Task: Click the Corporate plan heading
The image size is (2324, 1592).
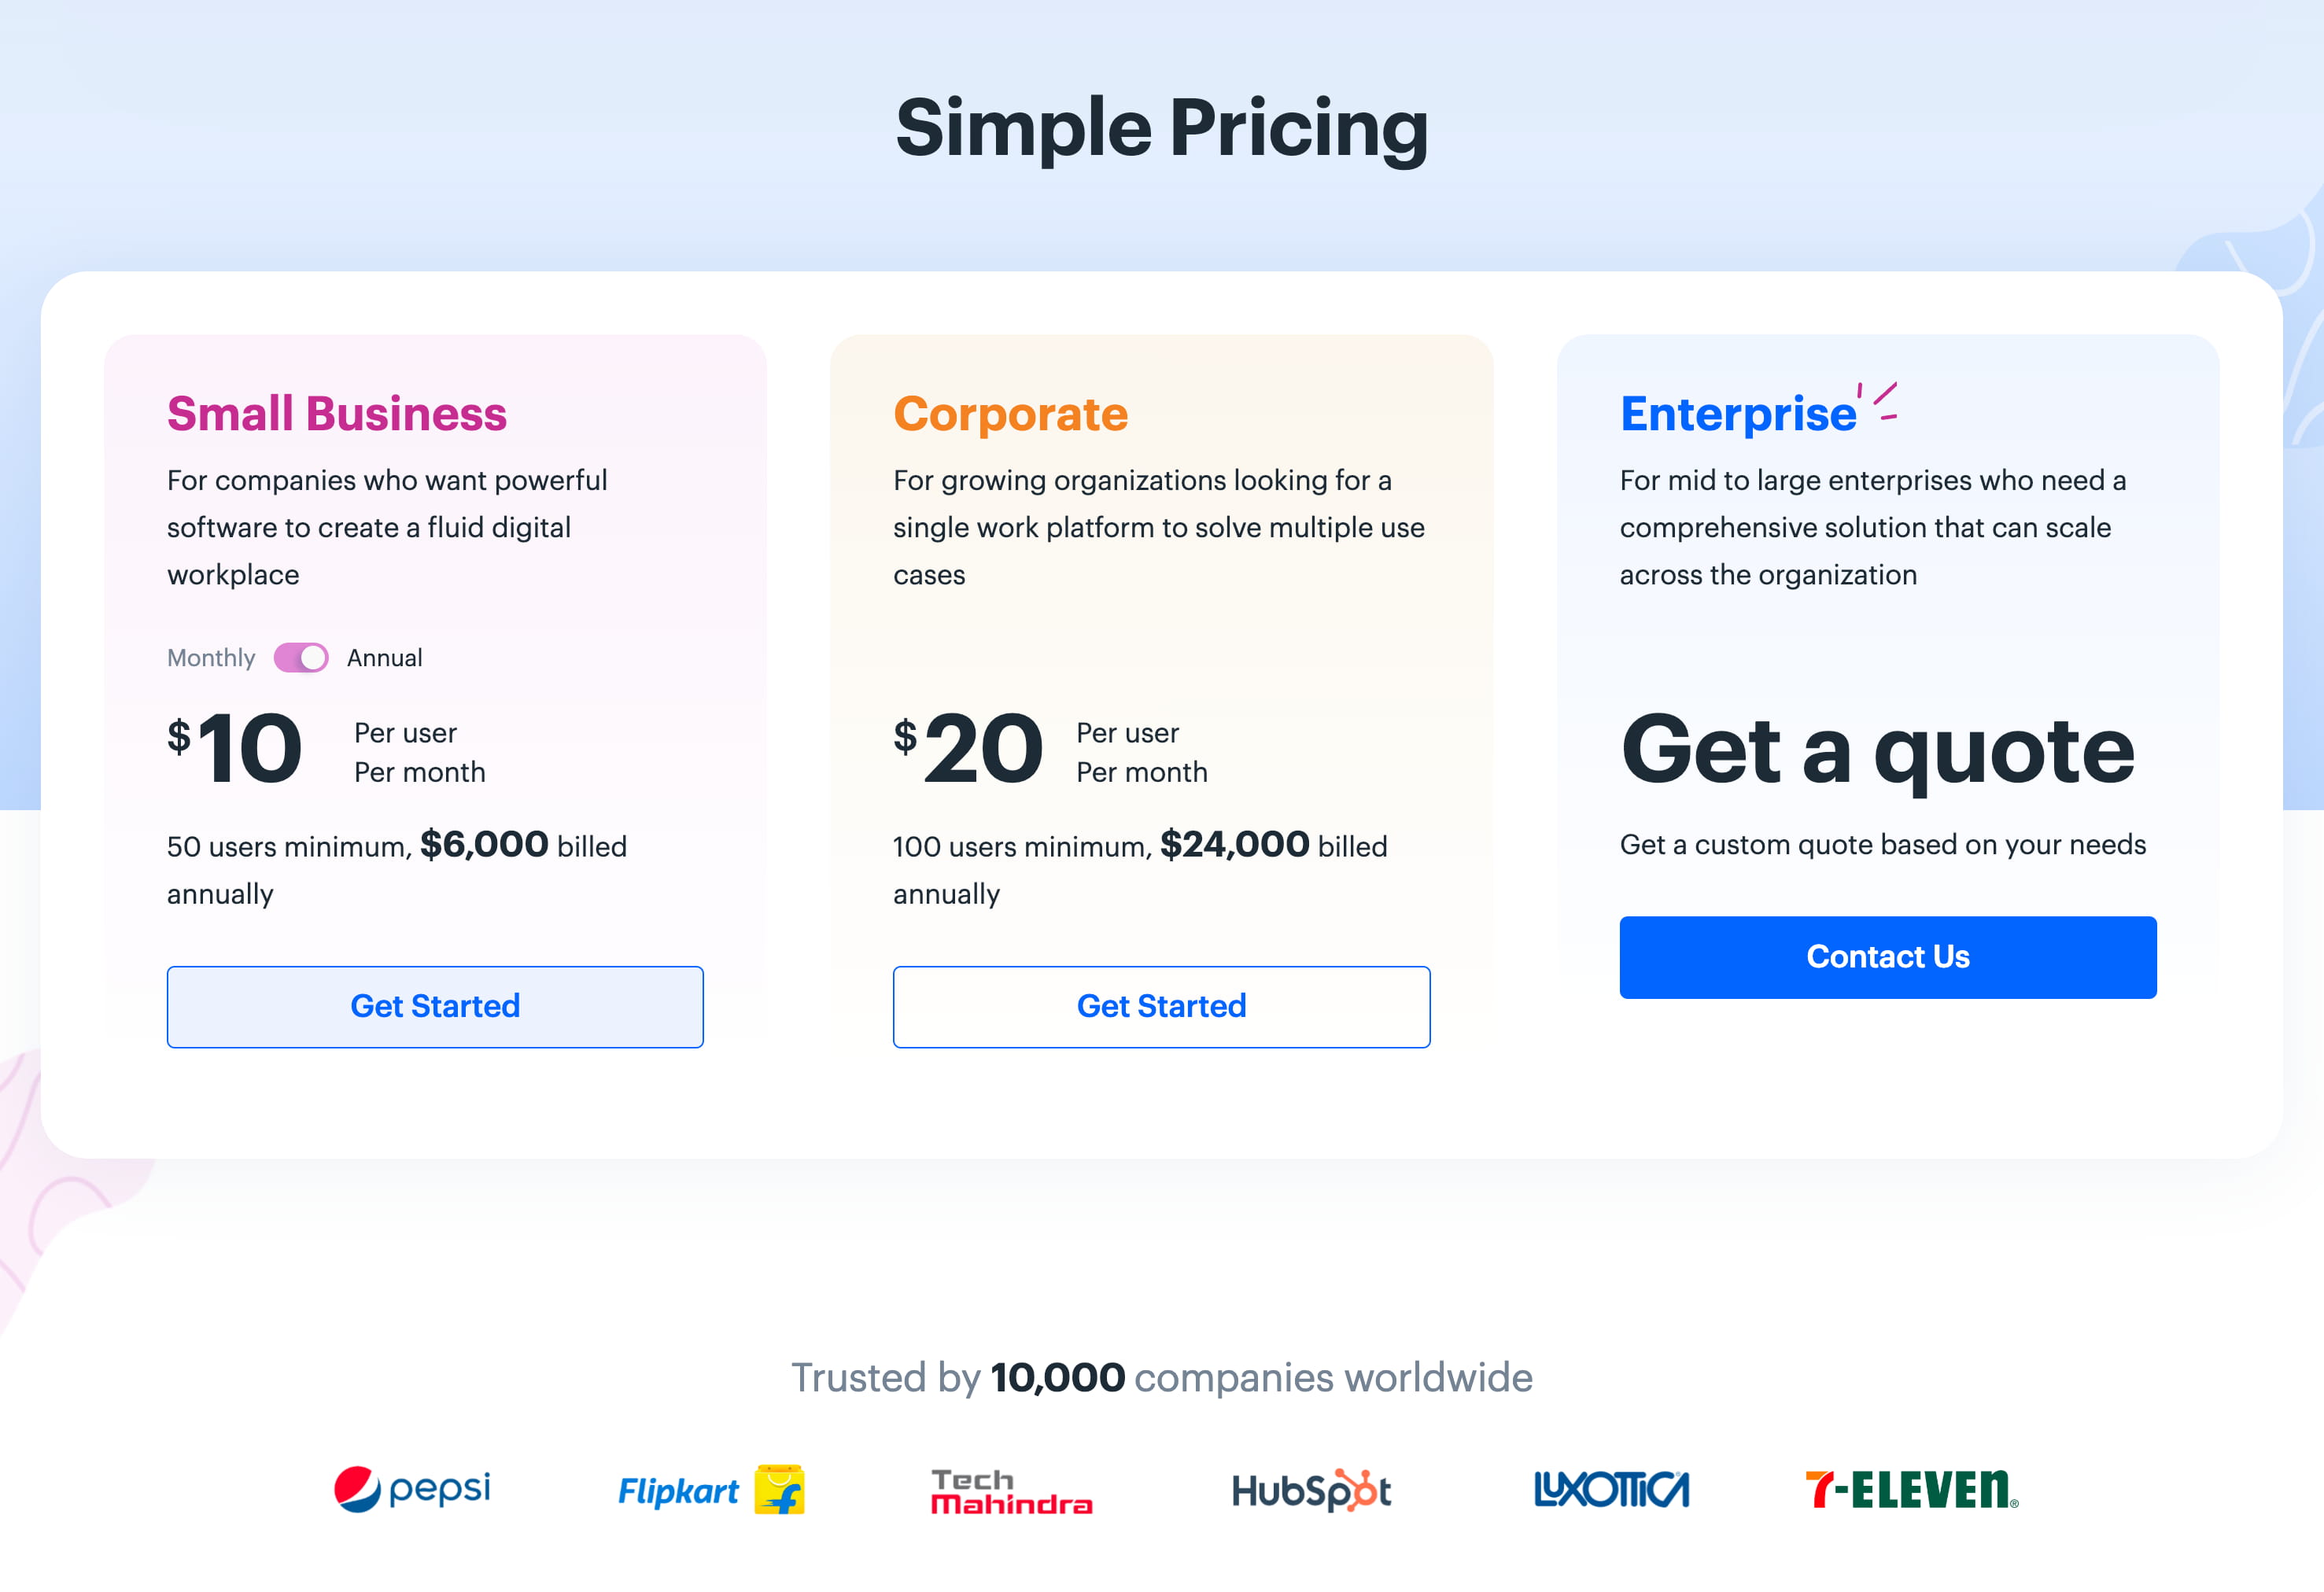Action: 1010,414
